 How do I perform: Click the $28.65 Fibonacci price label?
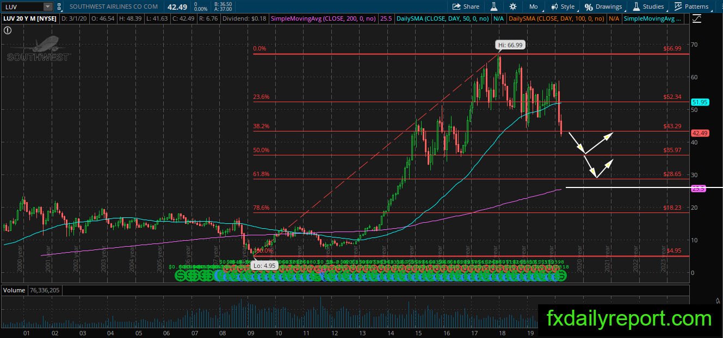pyautogui.click(x=672, y=174)
